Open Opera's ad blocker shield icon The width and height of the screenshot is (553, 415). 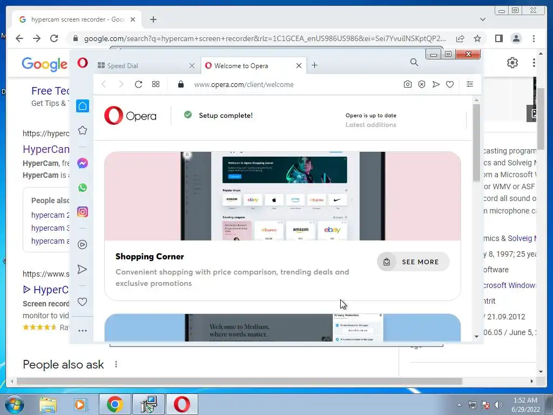coord(422,84)
